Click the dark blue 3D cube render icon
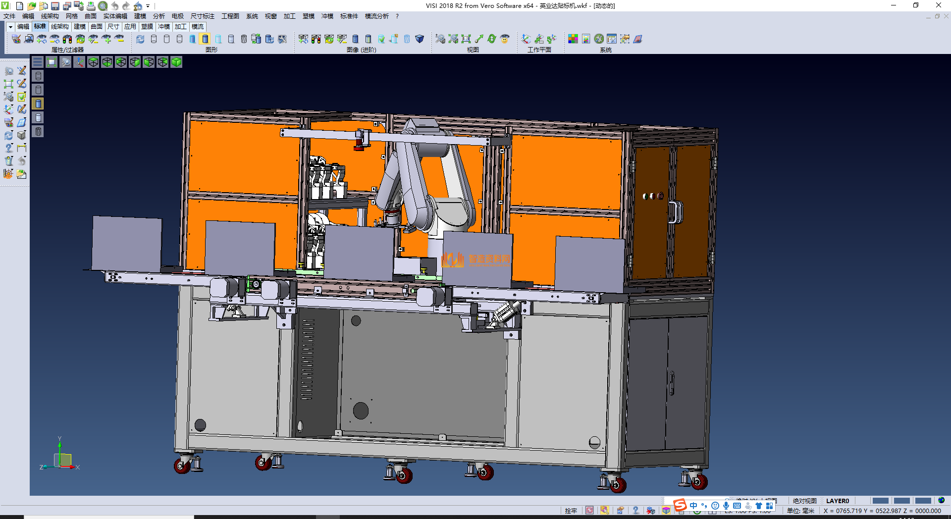Viewport: 951px width, 519px height. pyautogui.click(x=420, y=39)
